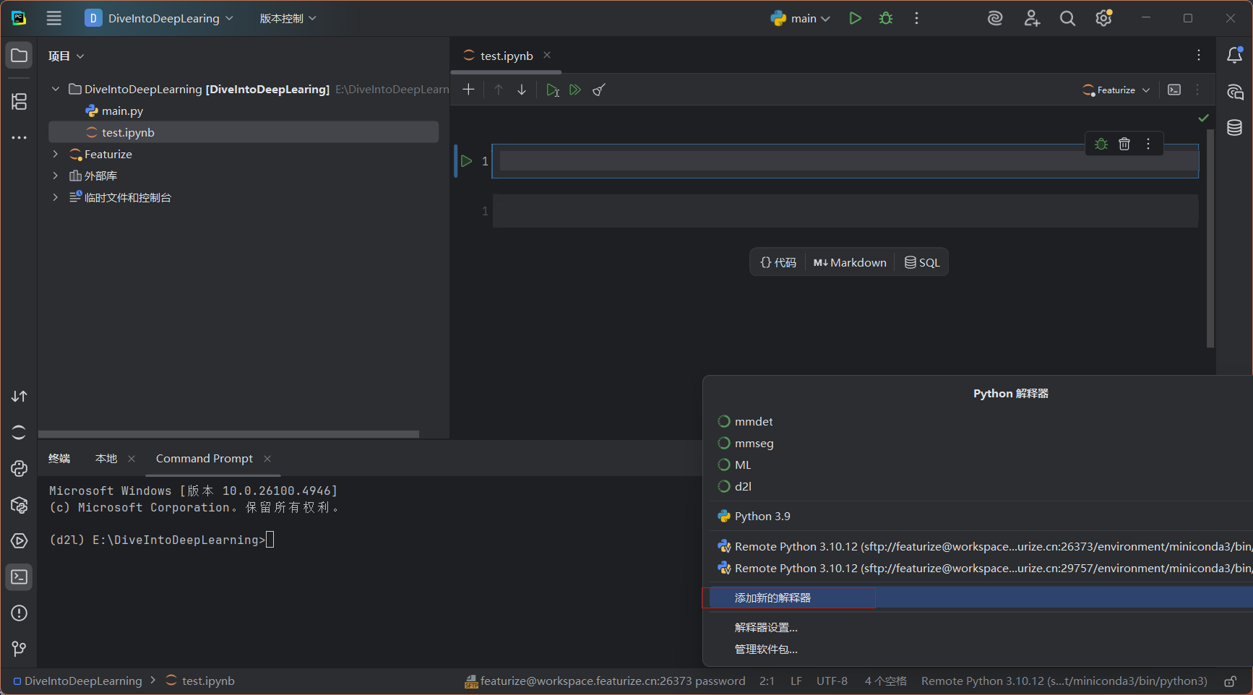Delete the current cell
The image size is (1253, 695).
pyautogui.click(x=1124, y=144)
